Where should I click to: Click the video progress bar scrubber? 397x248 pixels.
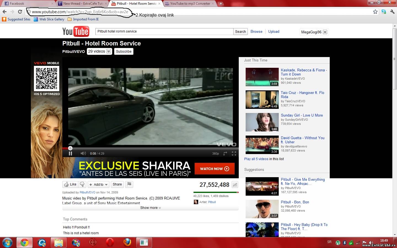click(70, 148)
